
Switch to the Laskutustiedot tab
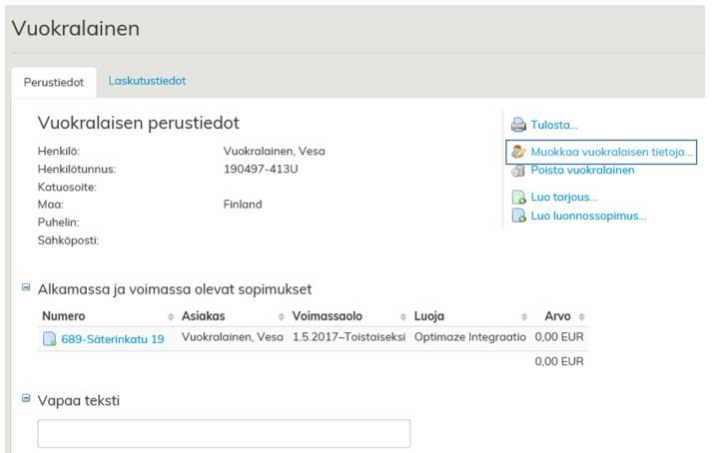coord(147,81)
